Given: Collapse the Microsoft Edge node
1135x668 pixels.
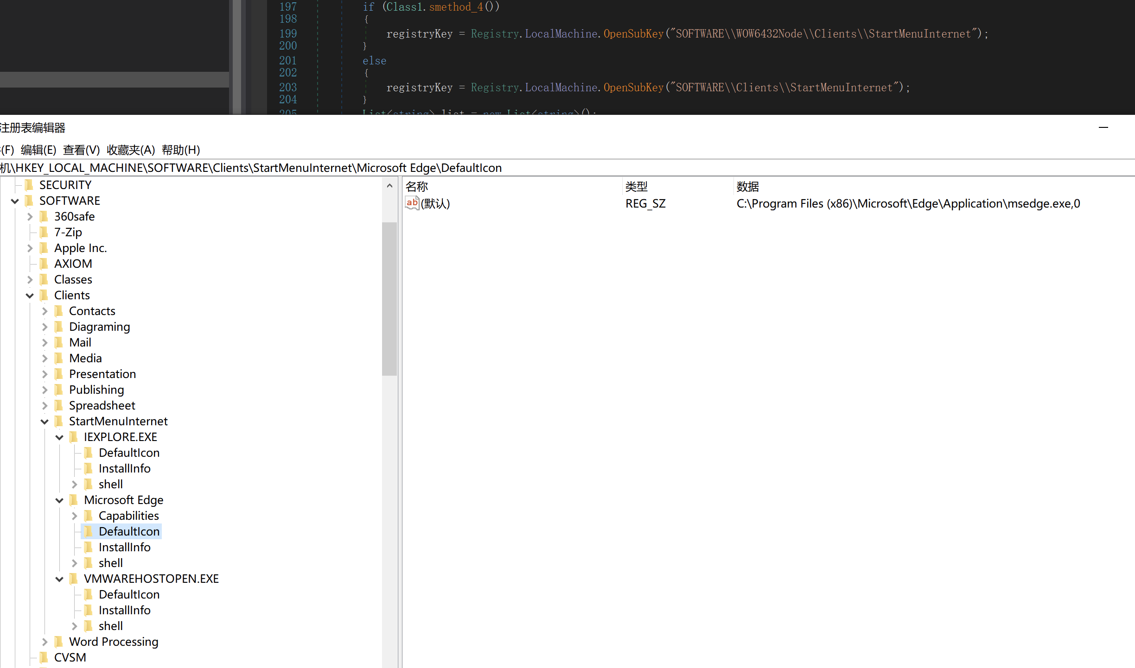Looking at the screenshot, I should click(59, 500).
